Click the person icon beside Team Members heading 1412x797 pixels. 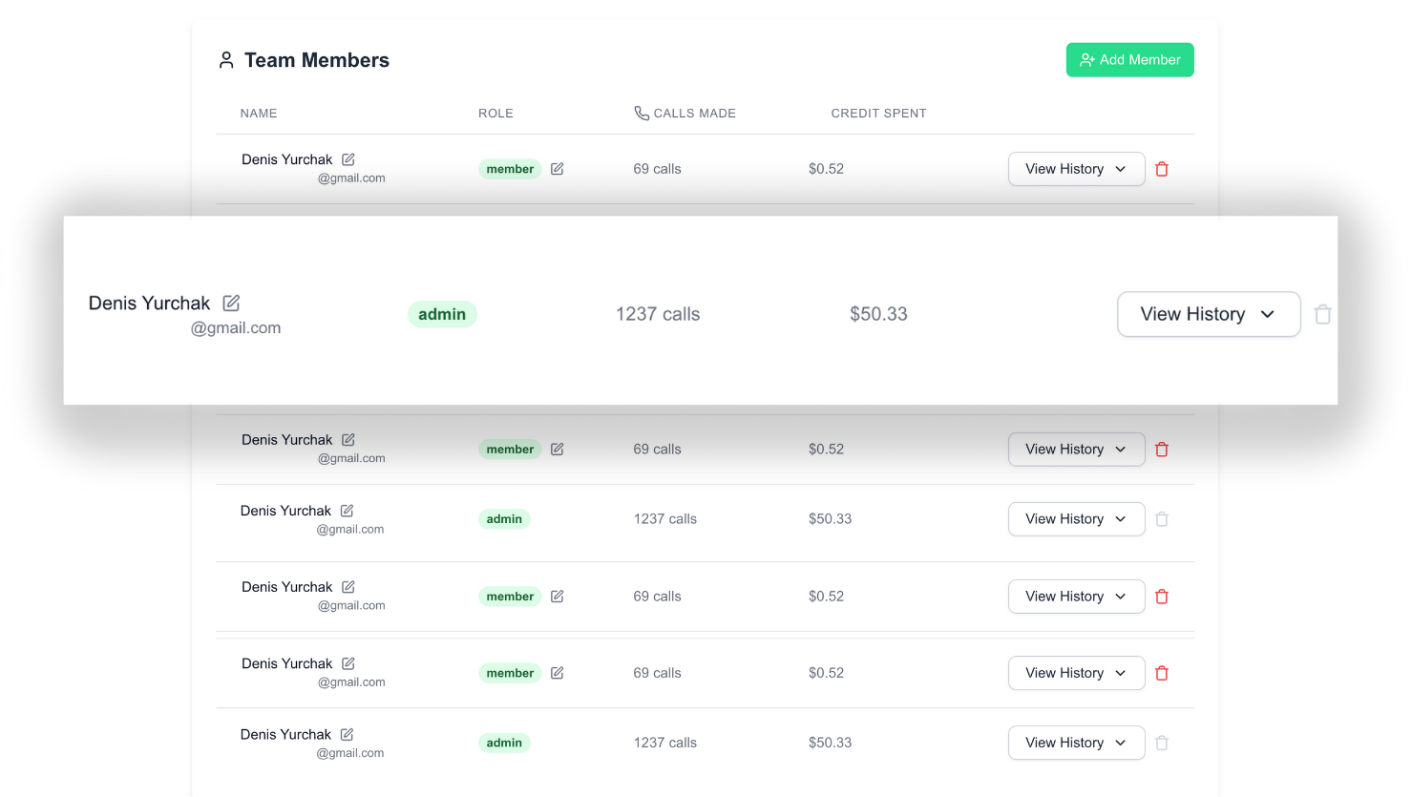coord(226,60)
